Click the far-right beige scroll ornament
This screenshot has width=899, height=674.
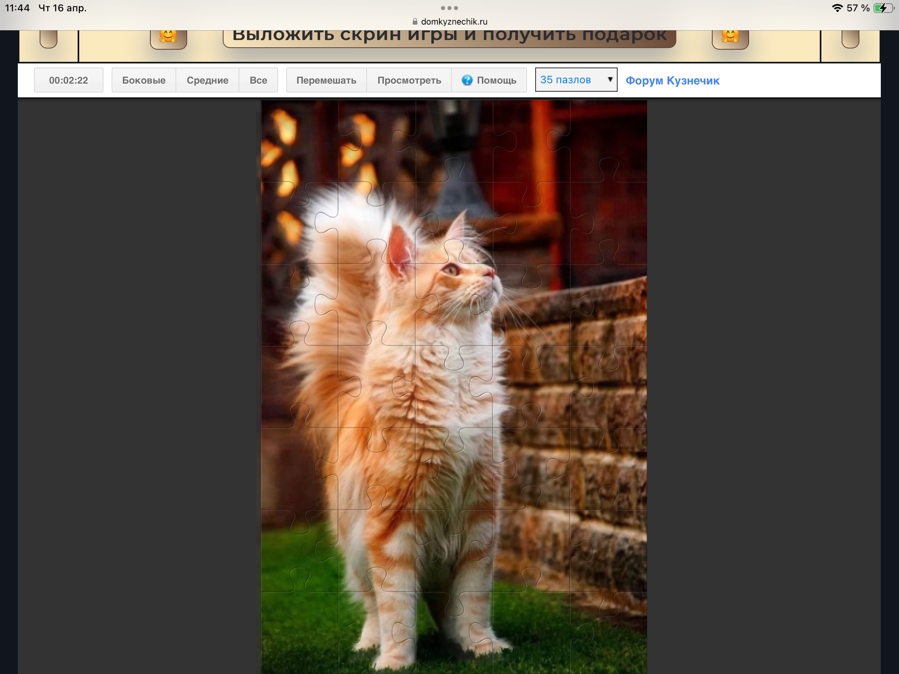[x=850, y=39]
